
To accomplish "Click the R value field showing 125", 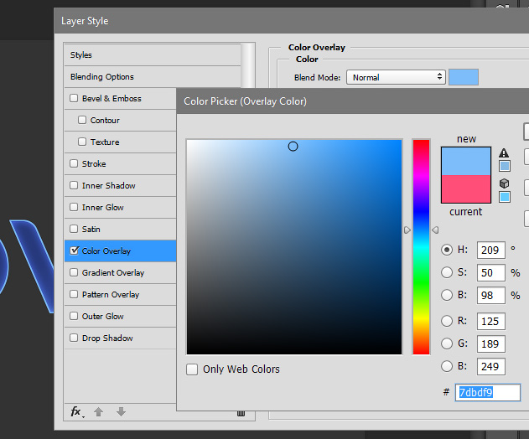I will point(491,321).
